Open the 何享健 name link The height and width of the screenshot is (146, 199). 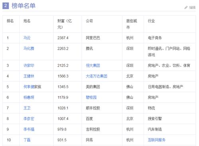pyautogui.click(x=29, y=87)
